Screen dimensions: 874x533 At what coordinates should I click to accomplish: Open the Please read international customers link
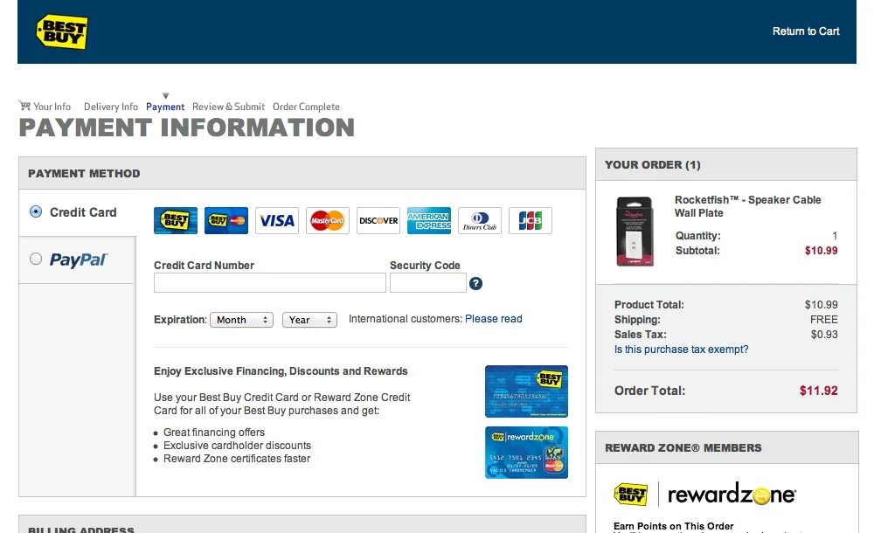tap(493, 319)
